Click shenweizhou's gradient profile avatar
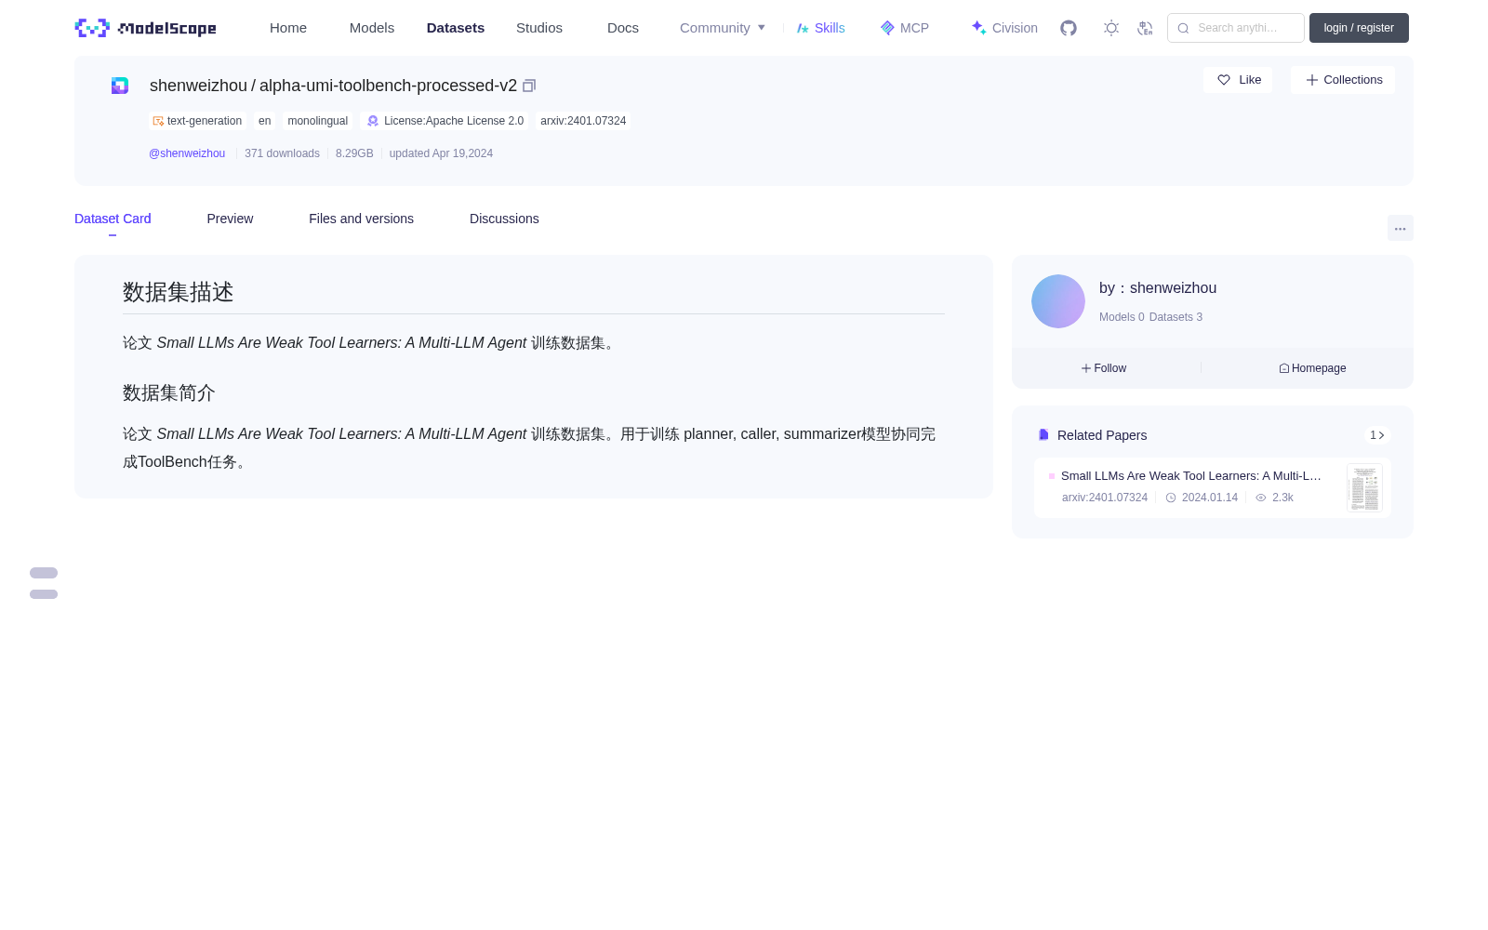1488x930 pixels. point(1058,301)
